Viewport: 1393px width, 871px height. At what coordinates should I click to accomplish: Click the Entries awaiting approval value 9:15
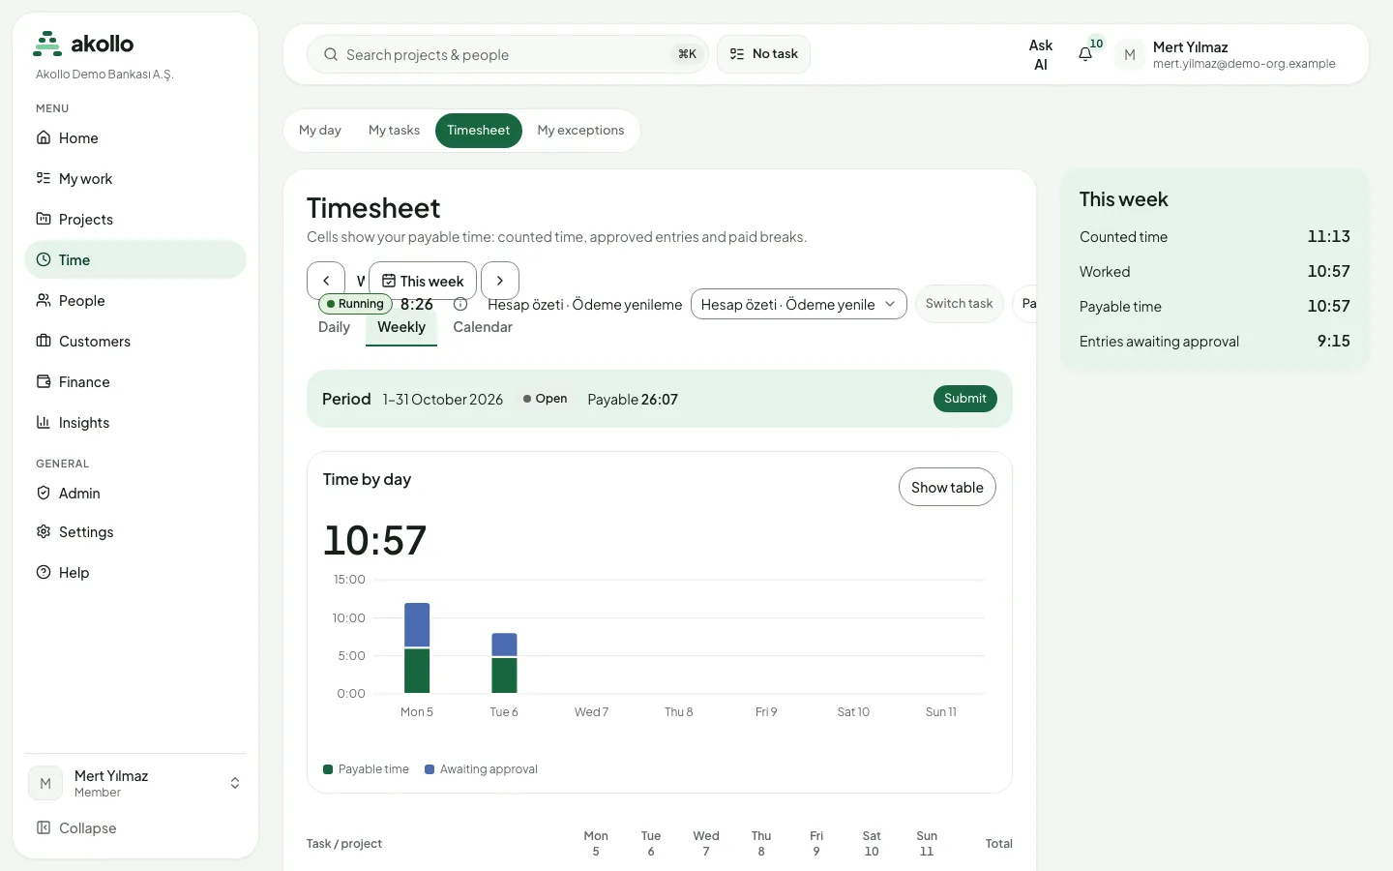1333,342
